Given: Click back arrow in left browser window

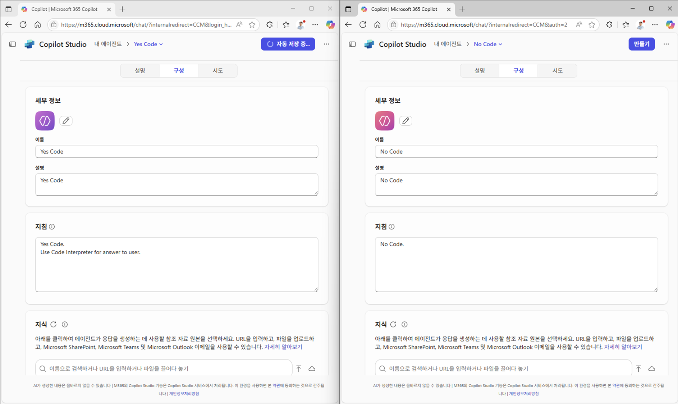Looking at the screenshot, I should [8, 24].
